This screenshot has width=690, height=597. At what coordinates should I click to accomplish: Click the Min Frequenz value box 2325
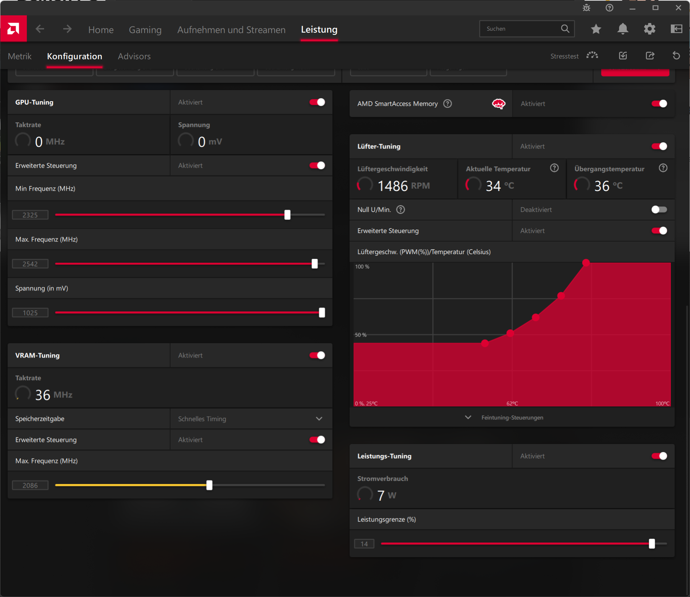[30, 215]
